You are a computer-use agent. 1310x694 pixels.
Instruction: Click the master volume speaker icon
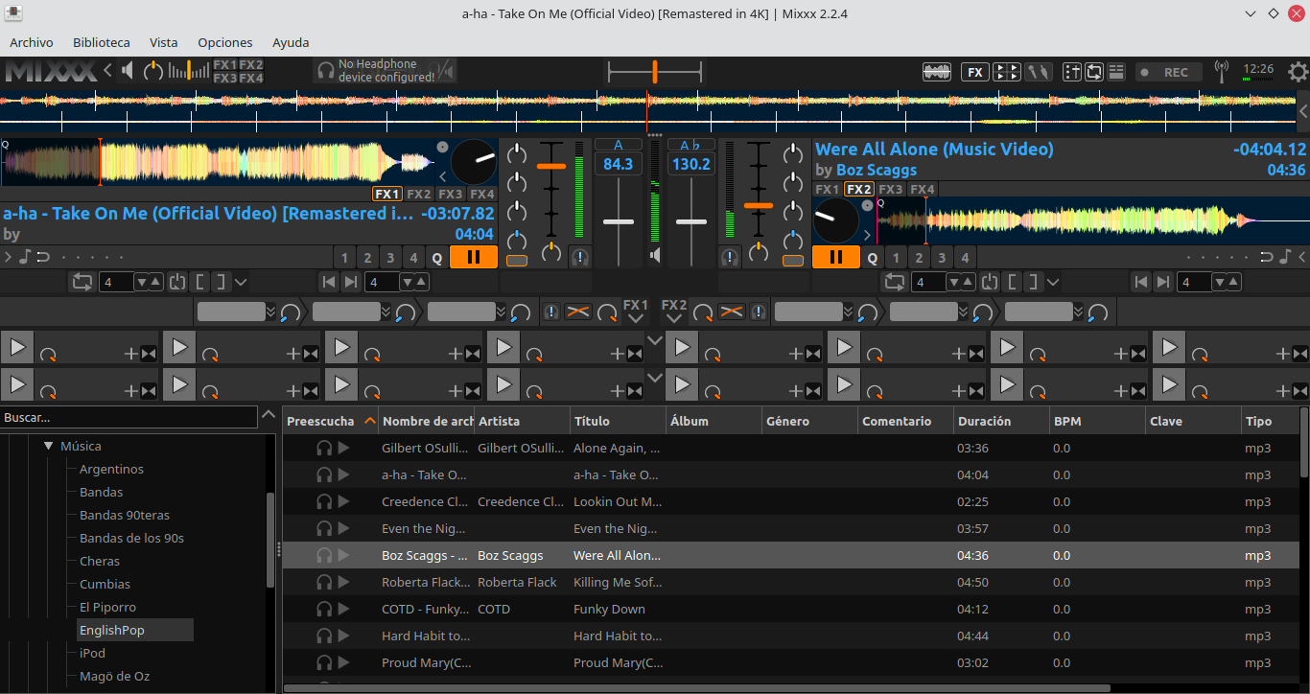[x=128, y=70]
